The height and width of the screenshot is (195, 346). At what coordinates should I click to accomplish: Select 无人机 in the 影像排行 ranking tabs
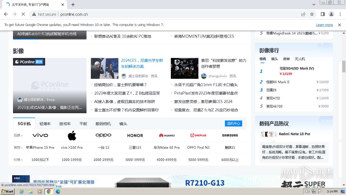[300, 59]
